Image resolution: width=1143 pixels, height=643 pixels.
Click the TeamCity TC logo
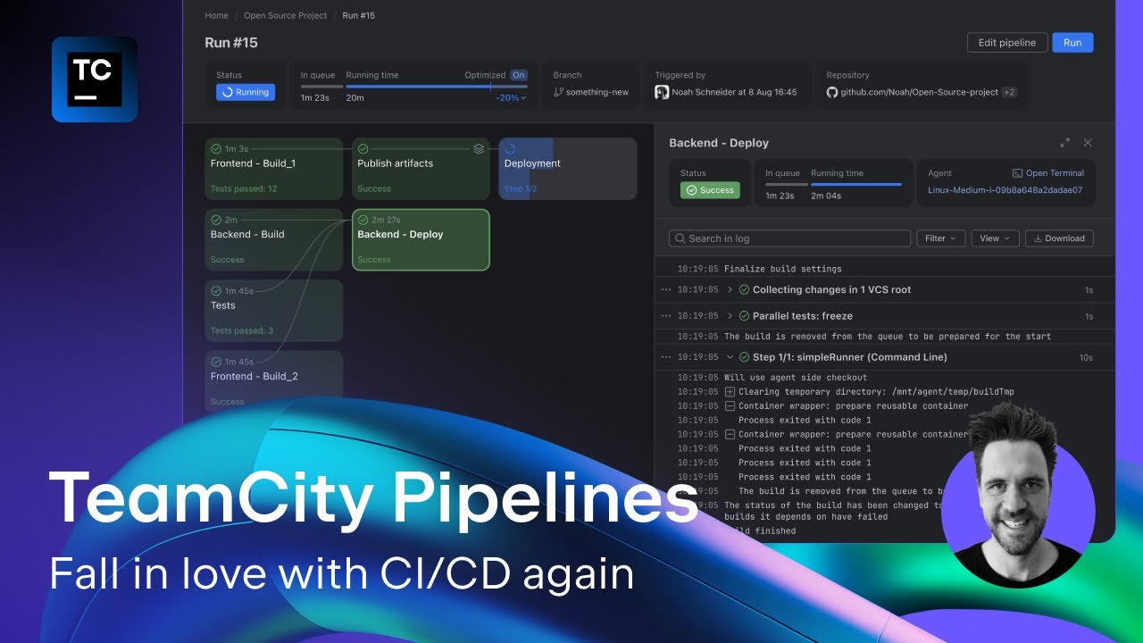click(95, 79)
